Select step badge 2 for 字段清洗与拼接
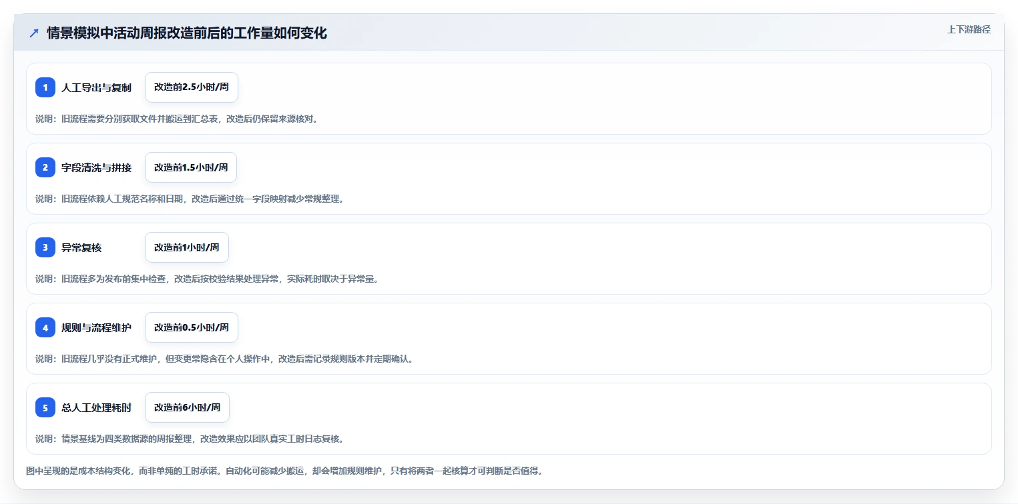 click(x=45, y=167)
